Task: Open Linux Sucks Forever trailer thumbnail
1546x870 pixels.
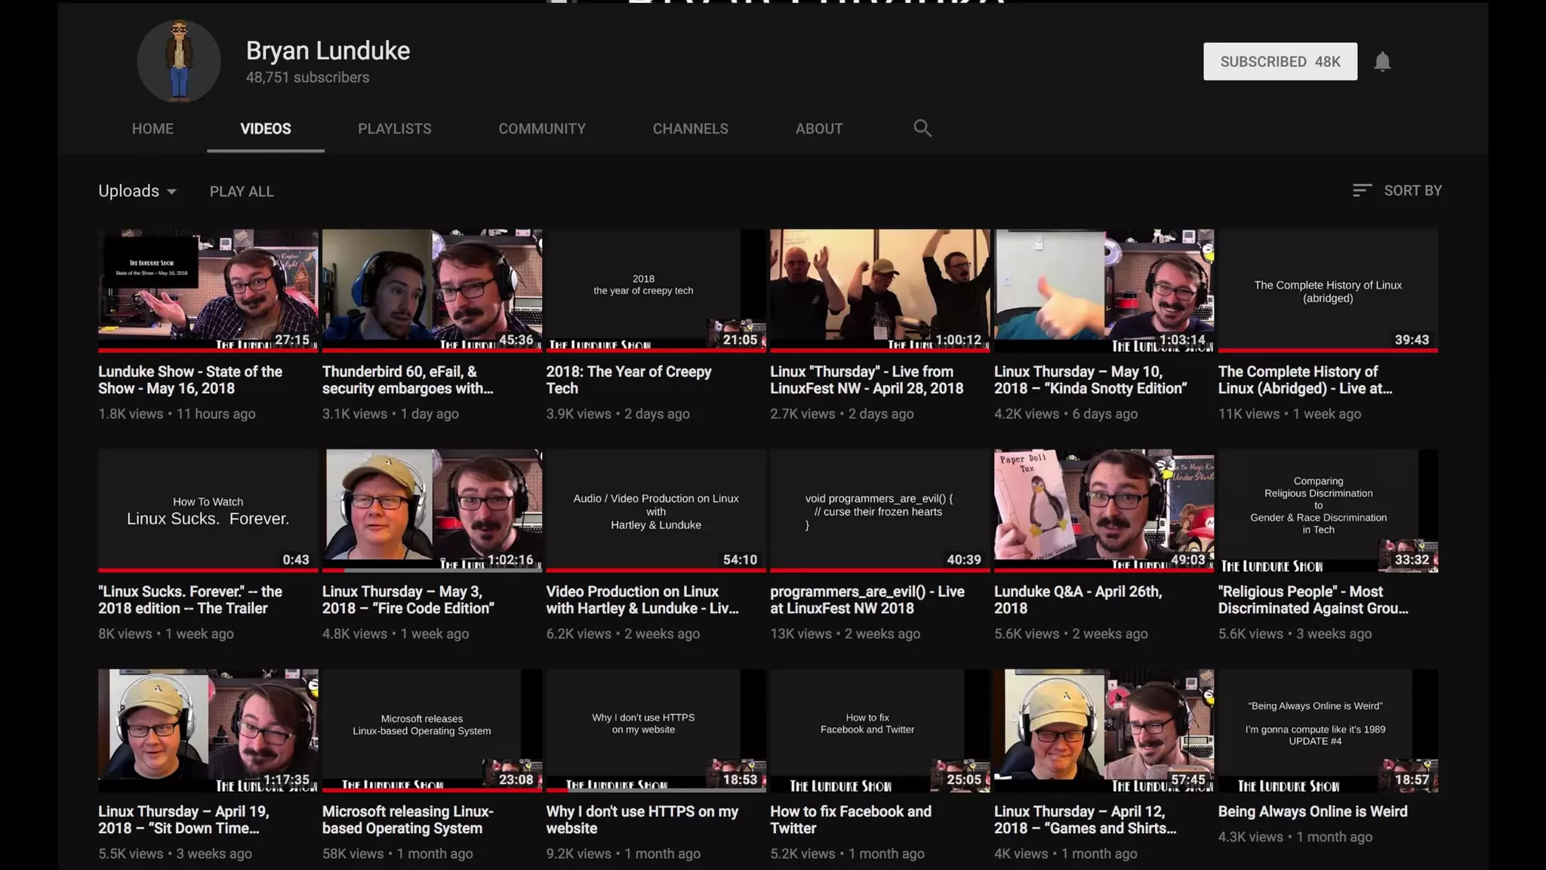Action: point(208,509)
